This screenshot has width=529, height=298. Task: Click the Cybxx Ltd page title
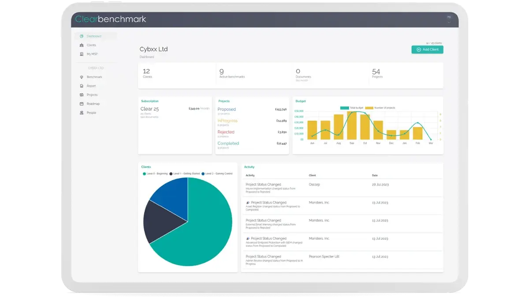153,49
